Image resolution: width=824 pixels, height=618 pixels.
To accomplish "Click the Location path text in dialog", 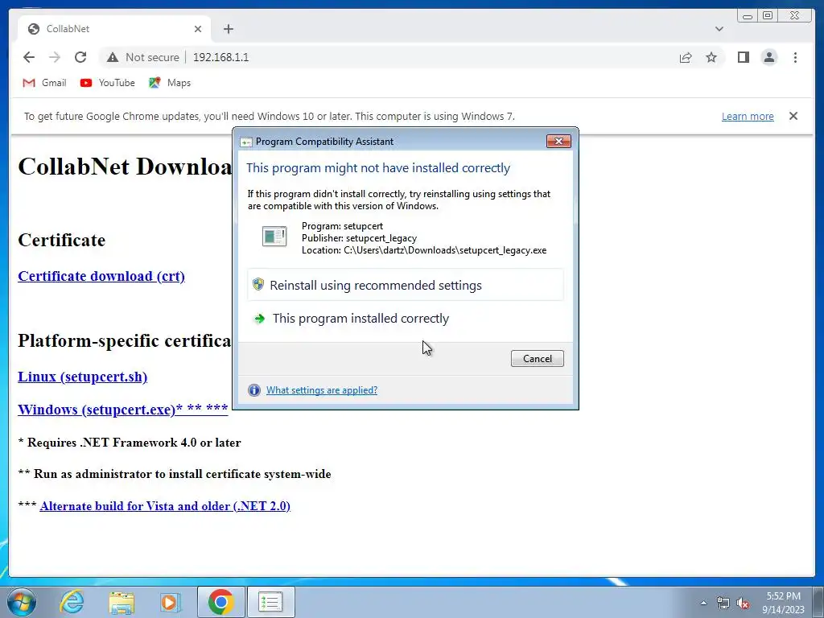I will click(x=424, y=250).
